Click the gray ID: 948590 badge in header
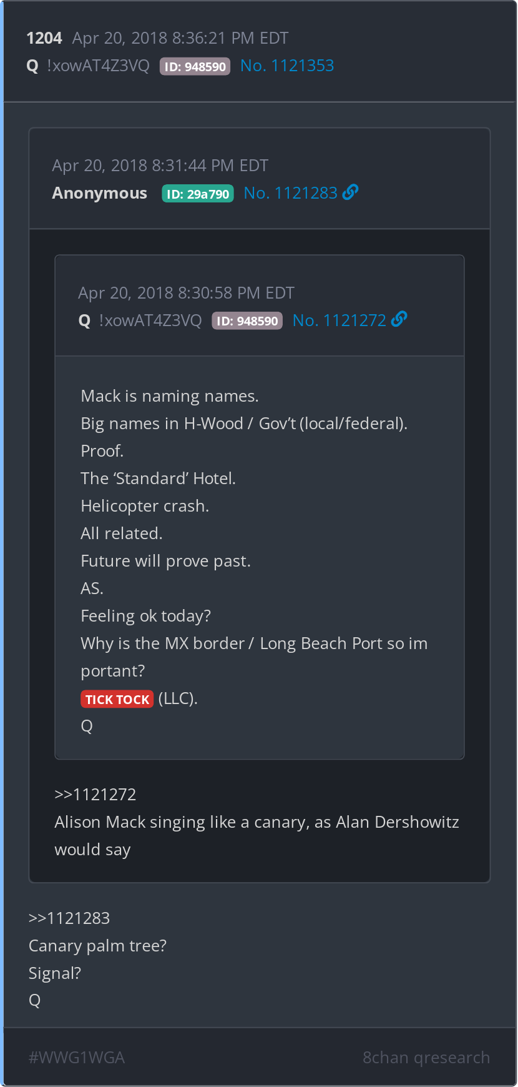518x1087 pixels. (x=195, y=66)
